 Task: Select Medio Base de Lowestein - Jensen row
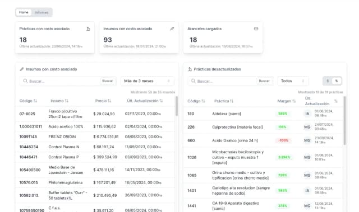(x=95, y=170)
